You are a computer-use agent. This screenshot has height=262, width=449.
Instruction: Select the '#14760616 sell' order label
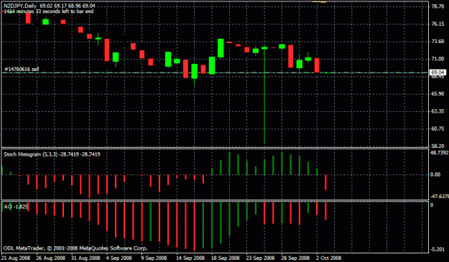coord(22,69)
